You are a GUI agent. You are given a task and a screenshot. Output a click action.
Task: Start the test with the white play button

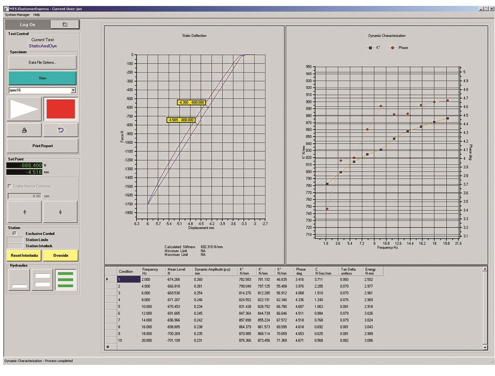[24, 110]
